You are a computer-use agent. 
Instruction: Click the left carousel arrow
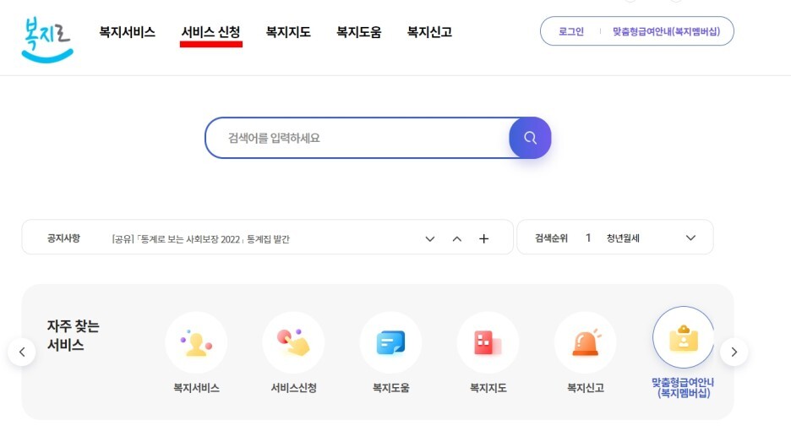pos(22,352)
